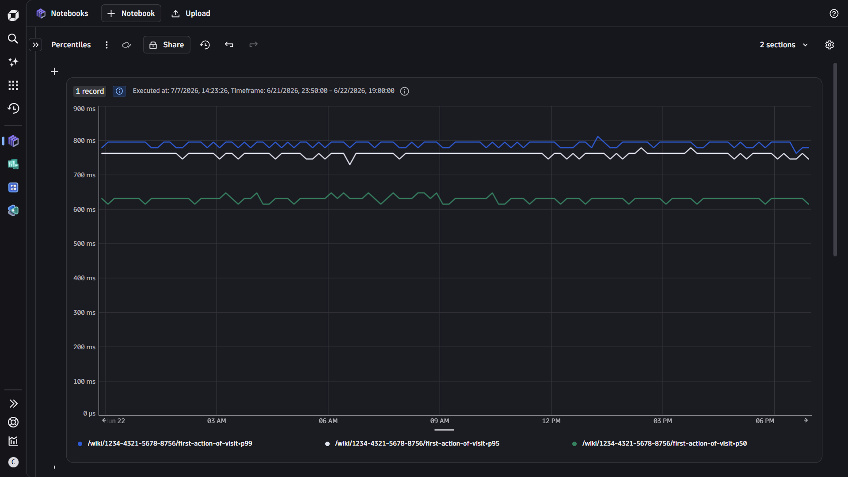Viewport: 848px width, 477px height.
Task: Click the vertical scrollbar on right
Action: point(835,159)
